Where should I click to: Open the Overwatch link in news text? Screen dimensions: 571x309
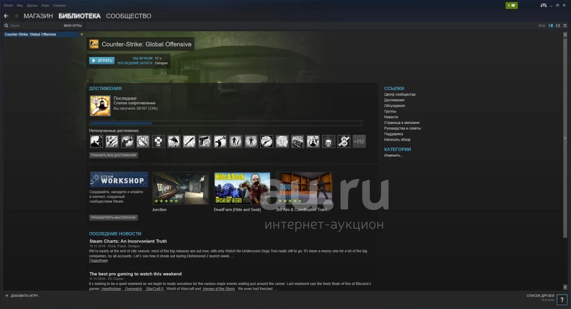pyautogui.click(x=133, y=289)
